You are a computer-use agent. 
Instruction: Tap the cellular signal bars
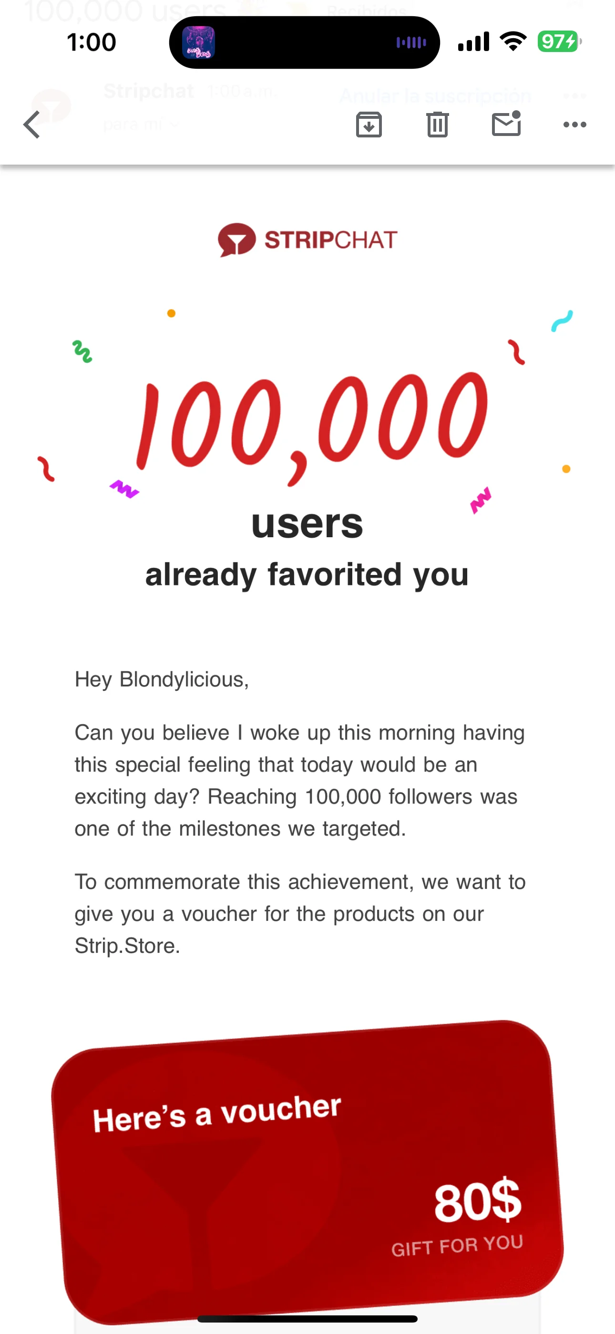pyautogui.click(x=474, y=42)
